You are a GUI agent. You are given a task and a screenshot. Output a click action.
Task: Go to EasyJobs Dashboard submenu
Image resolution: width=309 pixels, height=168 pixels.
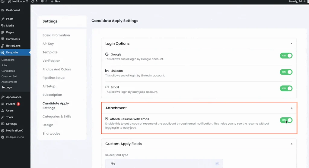[x=8, y=60]
